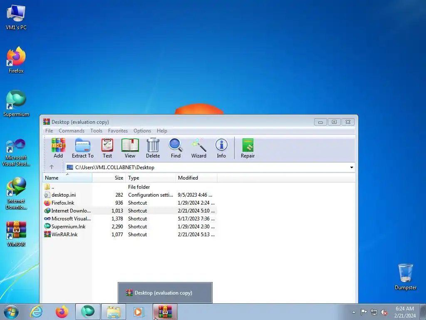Open Action Center flag tray icon
This screenshot has width=426, height=320.
coord(364,312)
